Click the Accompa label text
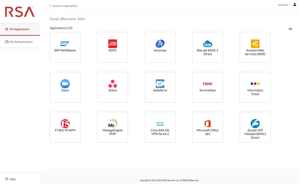Viewport: 299px width, 184px height. [160, 50]
